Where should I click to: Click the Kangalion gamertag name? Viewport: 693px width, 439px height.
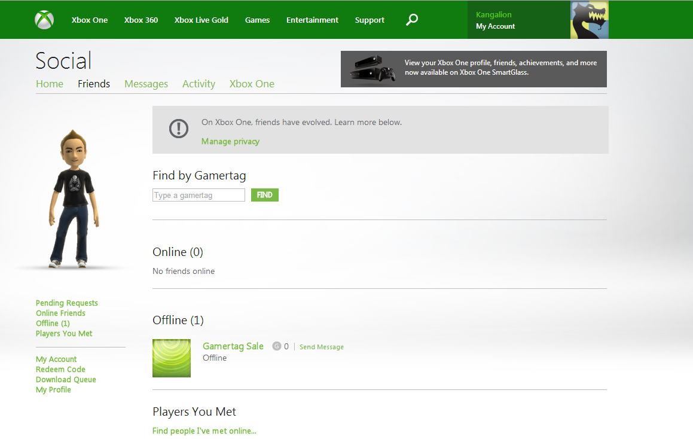[494, 14]
